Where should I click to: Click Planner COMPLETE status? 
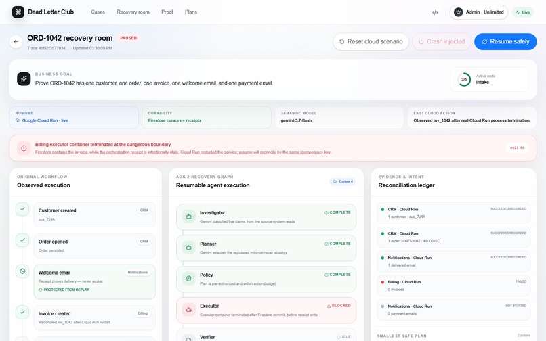[337, 244]
